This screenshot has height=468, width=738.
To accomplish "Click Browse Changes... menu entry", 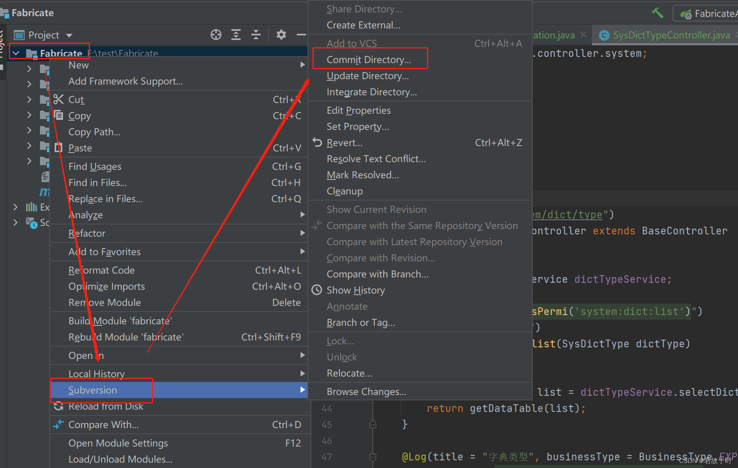I will pyautogui.click(x=366, y=392).
